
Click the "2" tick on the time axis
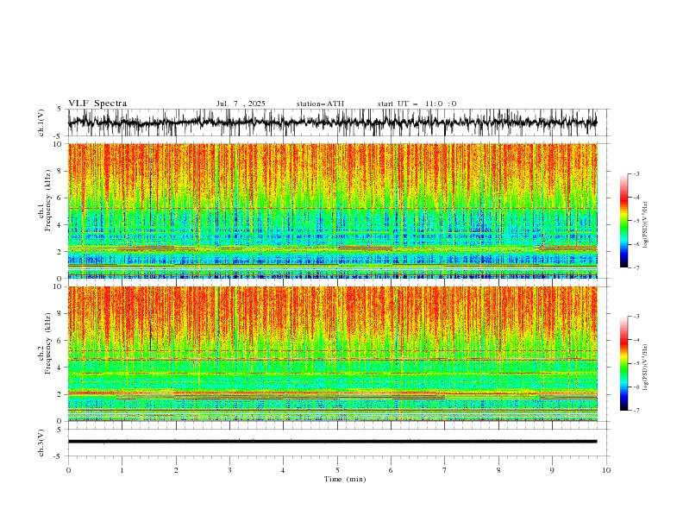pos(176,470)
